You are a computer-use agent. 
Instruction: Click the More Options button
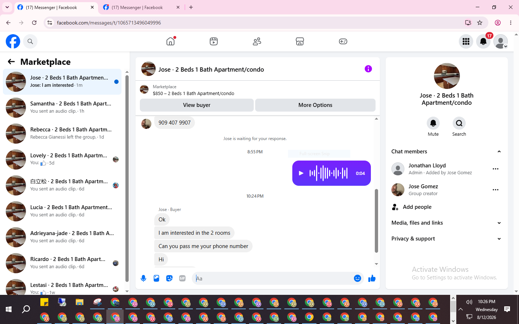click(x=315, y=105)
